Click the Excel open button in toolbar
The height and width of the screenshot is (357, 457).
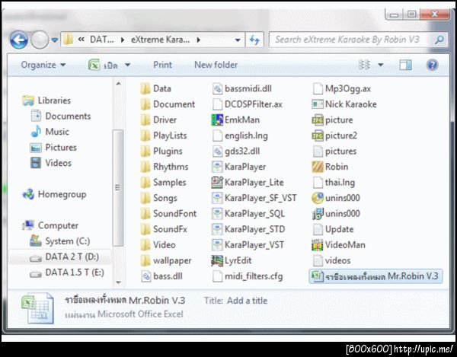pos(103,65)
